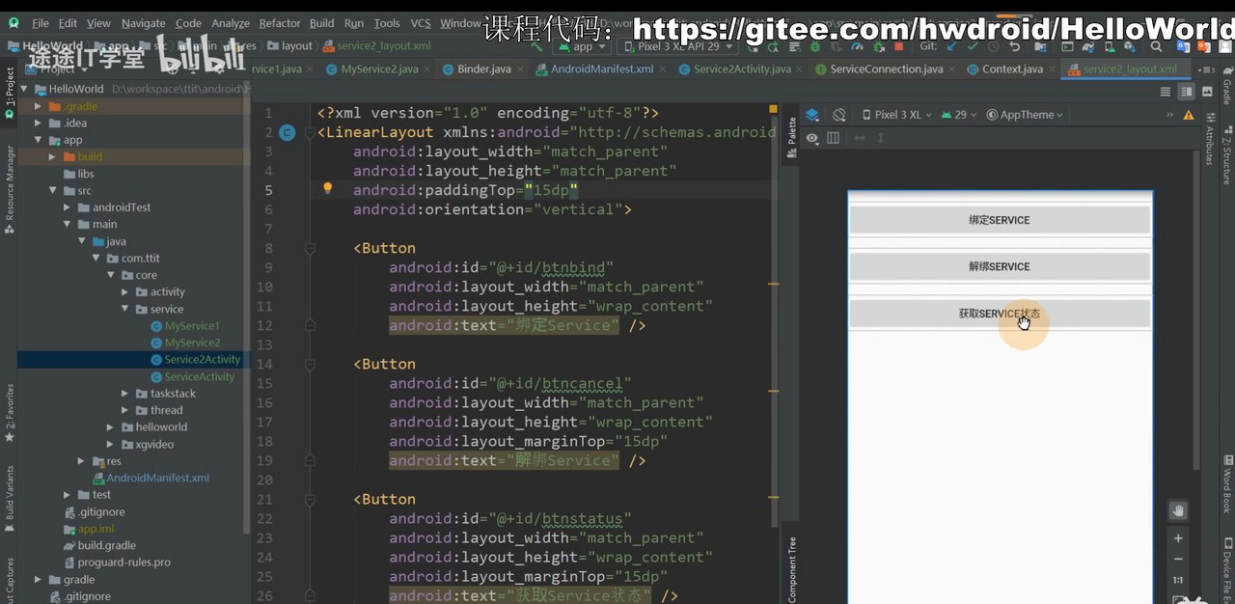1235x604 pixels.
Task: Open the Refactor menu
Action: pos(280,23)
